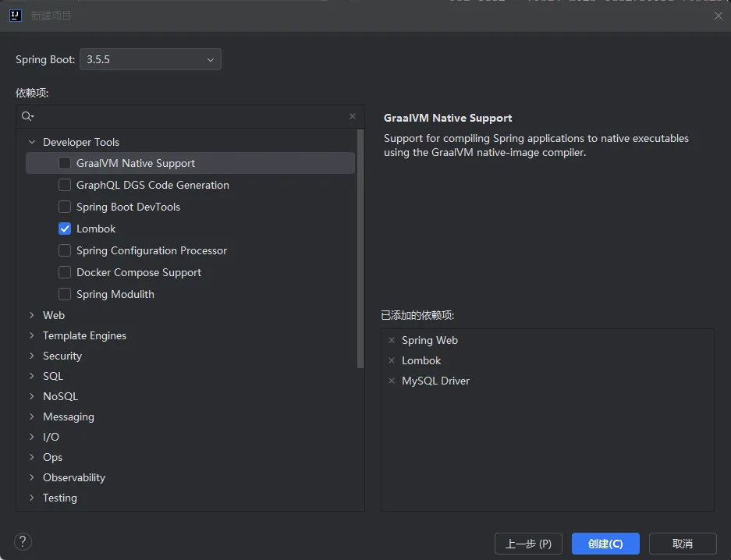
Task: Open the Spring Boot version dropdown
Action: coord(150,59)
